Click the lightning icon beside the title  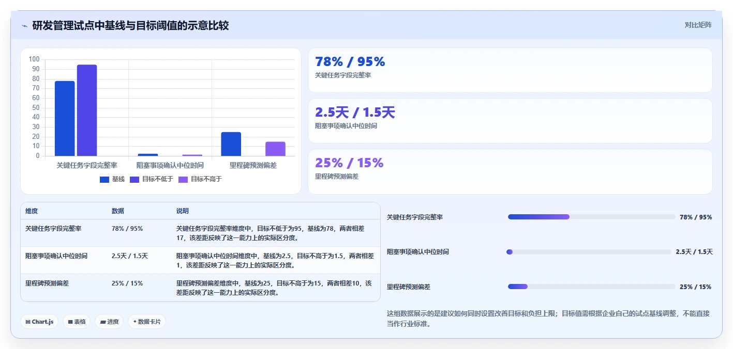point(24,26)
